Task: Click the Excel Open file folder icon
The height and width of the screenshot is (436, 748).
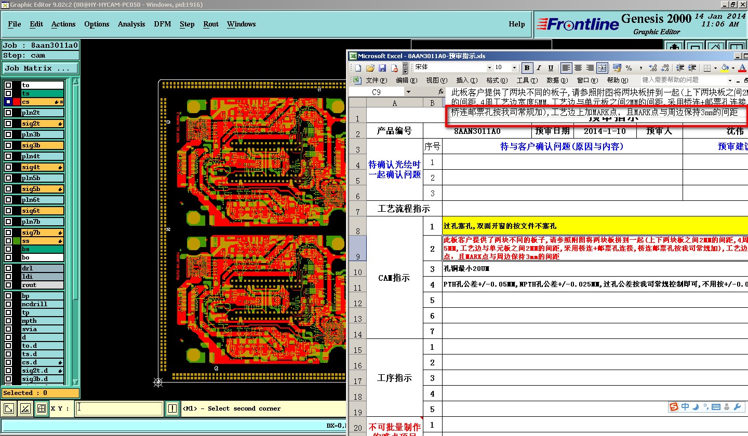Action: (370, 68)
